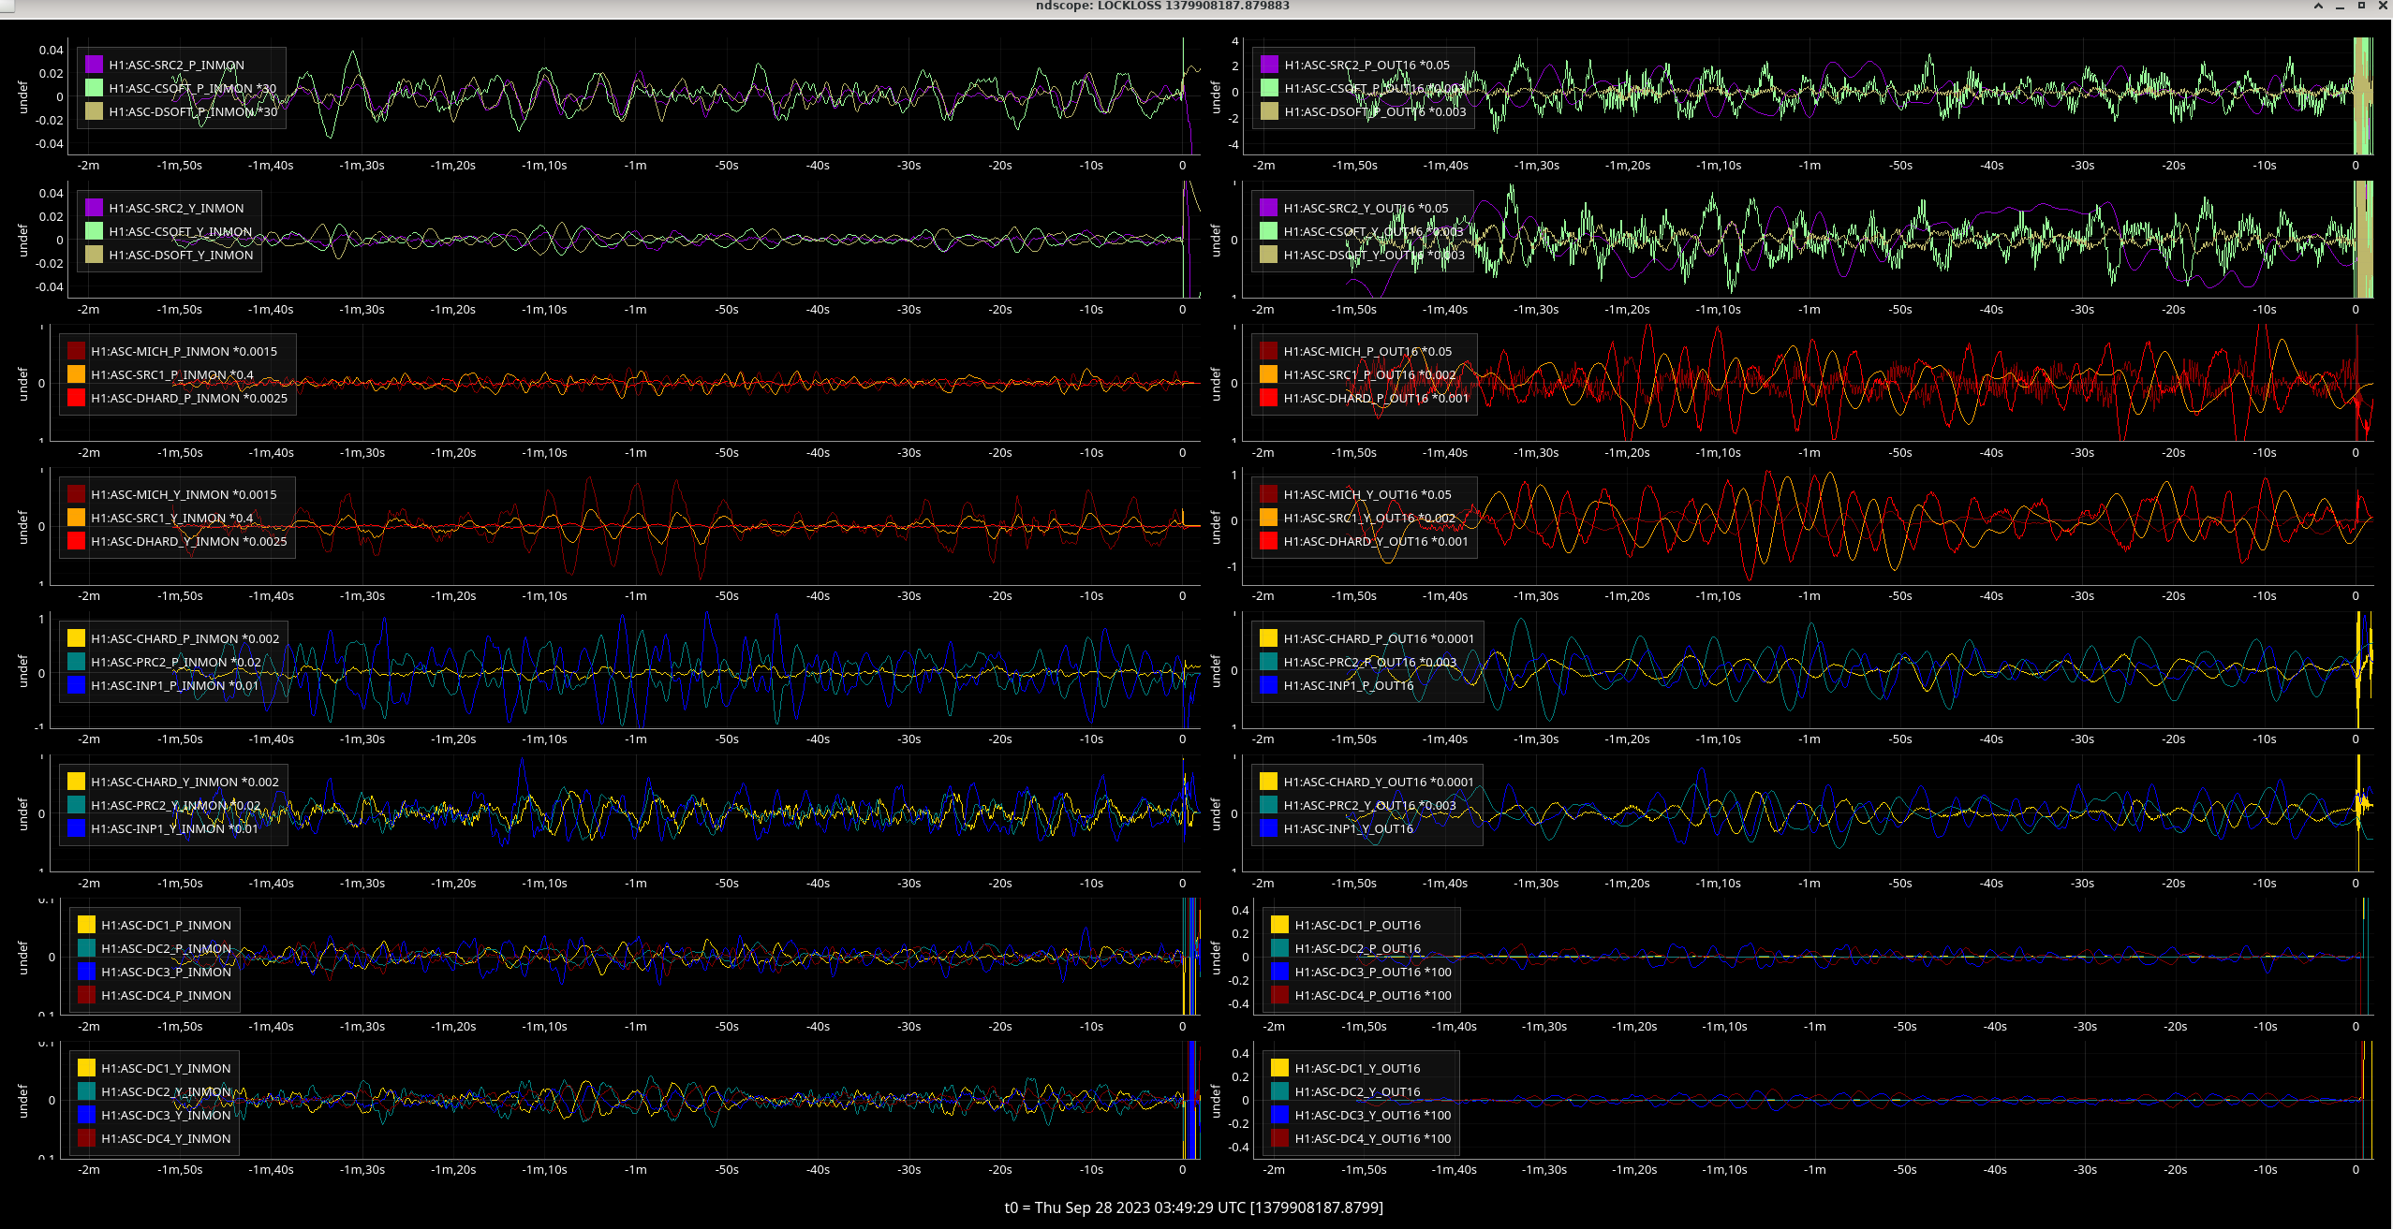Click the blue swatch for H1:ASC-INP1_P_INMON *0.01
Viewport: 2393px width, 1229px height.
[x=76, y=685]
